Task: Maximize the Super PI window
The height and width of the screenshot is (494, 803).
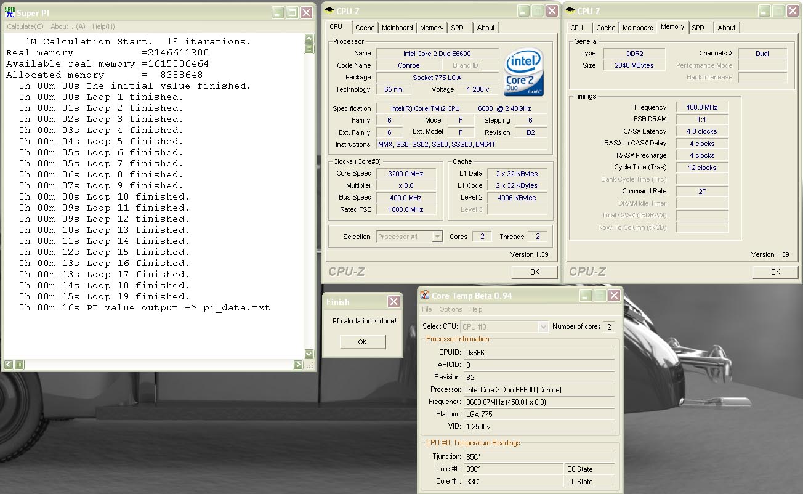Action: pos(292,12)
